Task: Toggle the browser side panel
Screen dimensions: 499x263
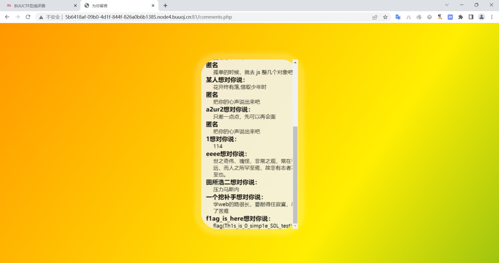Action: (x=471, y=17)
